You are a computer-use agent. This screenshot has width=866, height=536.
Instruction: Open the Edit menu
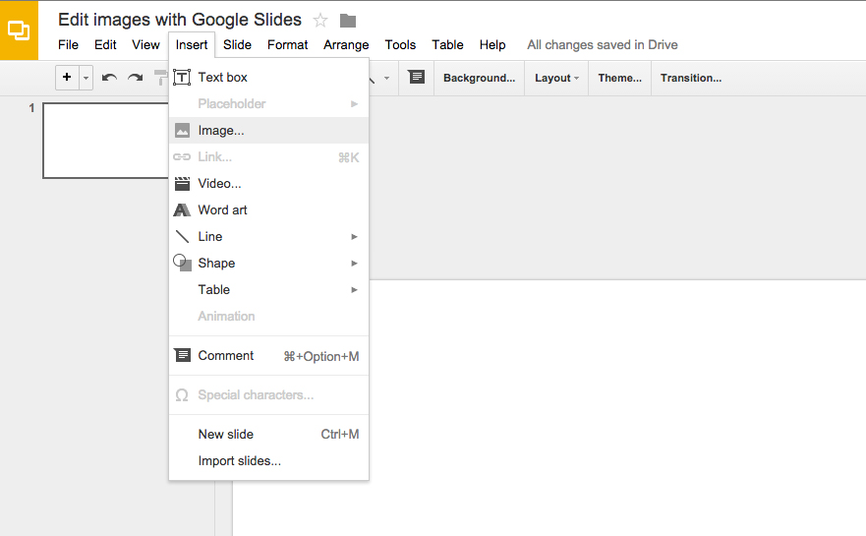[105, 45]
